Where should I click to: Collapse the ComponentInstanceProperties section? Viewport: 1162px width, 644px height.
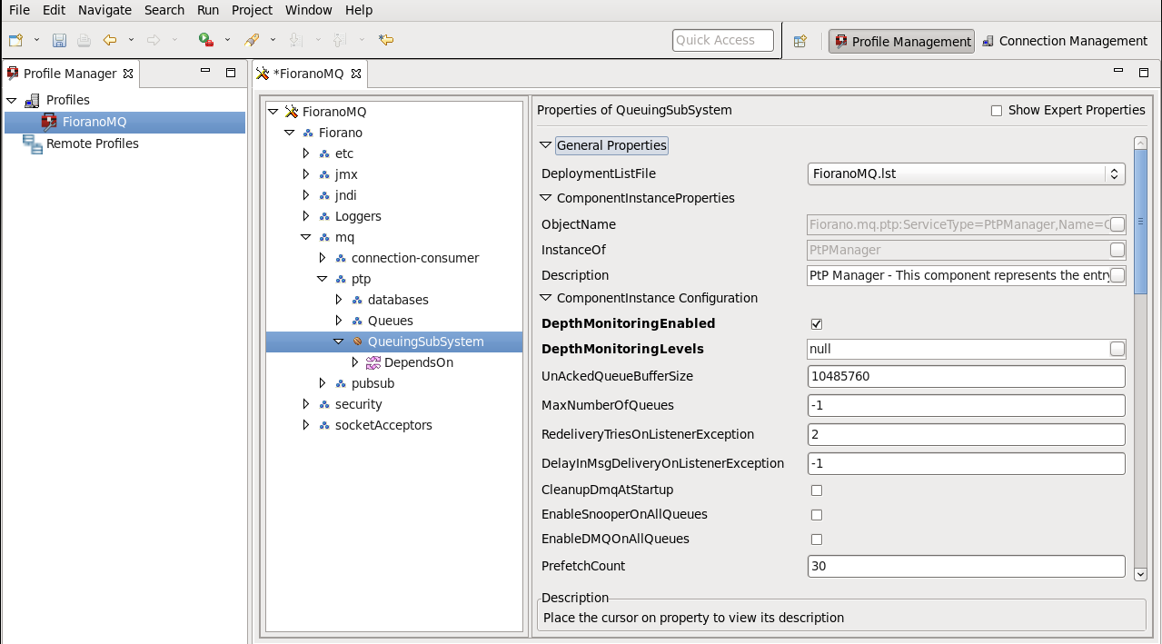coord(546,198)
